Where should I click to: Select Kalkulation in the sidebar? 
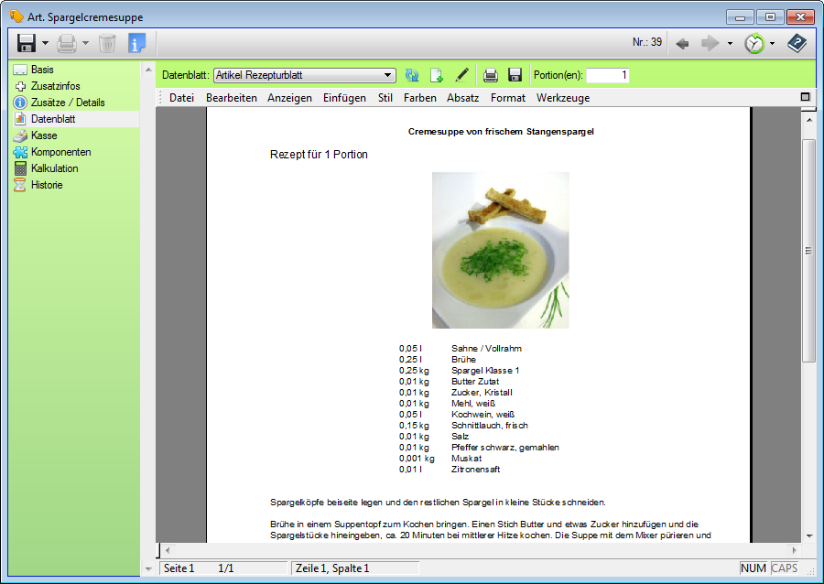(x=54, y=168)
